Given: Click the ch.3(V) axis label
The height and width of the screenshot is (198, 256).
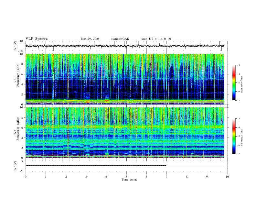Looking at the screenshot, I should tap(16, 166).
